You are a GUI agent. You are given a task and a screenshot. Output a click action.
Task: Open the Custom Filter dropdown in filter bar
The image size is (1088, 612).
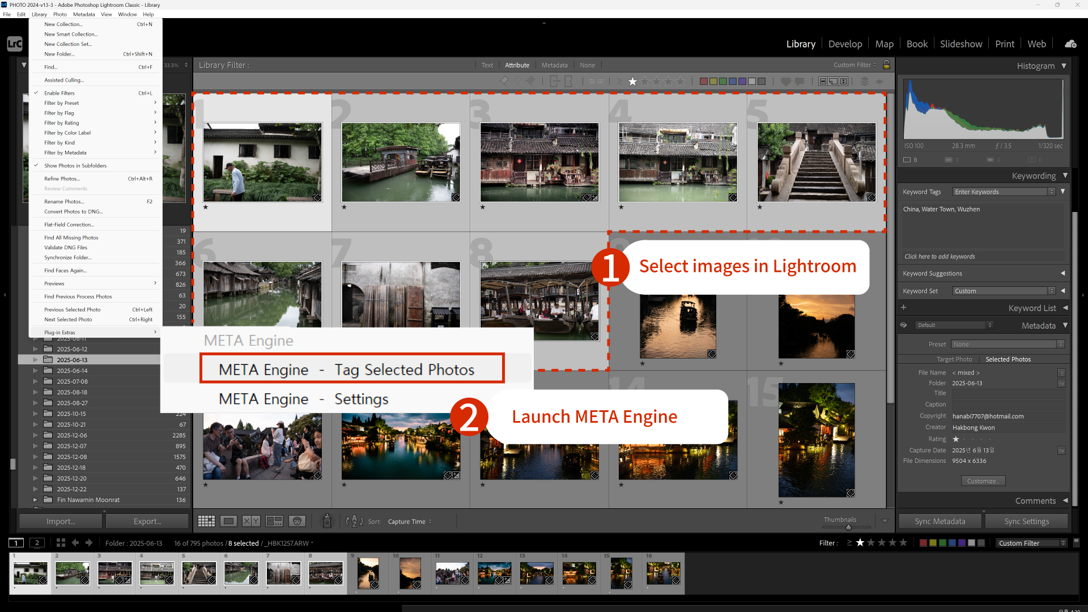(x=855, y=65)
